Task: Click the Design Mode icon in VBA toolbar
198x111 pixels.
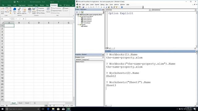Action: click(109, 7)
